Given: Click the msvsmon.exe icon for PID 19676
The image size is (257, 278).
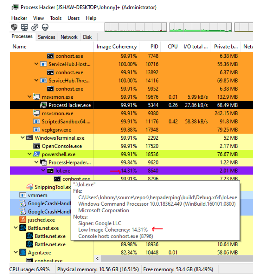Looking at the screenshot, I should point(36,97).
